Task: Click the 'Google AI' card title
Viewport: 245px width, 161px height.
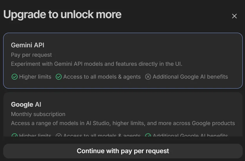Action: [x=26, y=105]
